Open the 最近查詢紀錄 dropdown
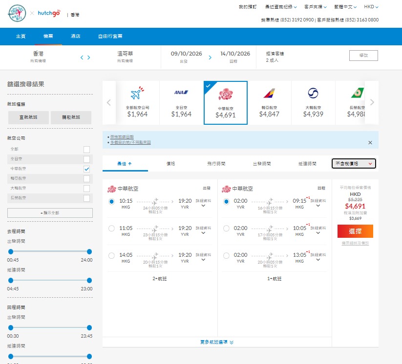 click(x=281, y=7)
